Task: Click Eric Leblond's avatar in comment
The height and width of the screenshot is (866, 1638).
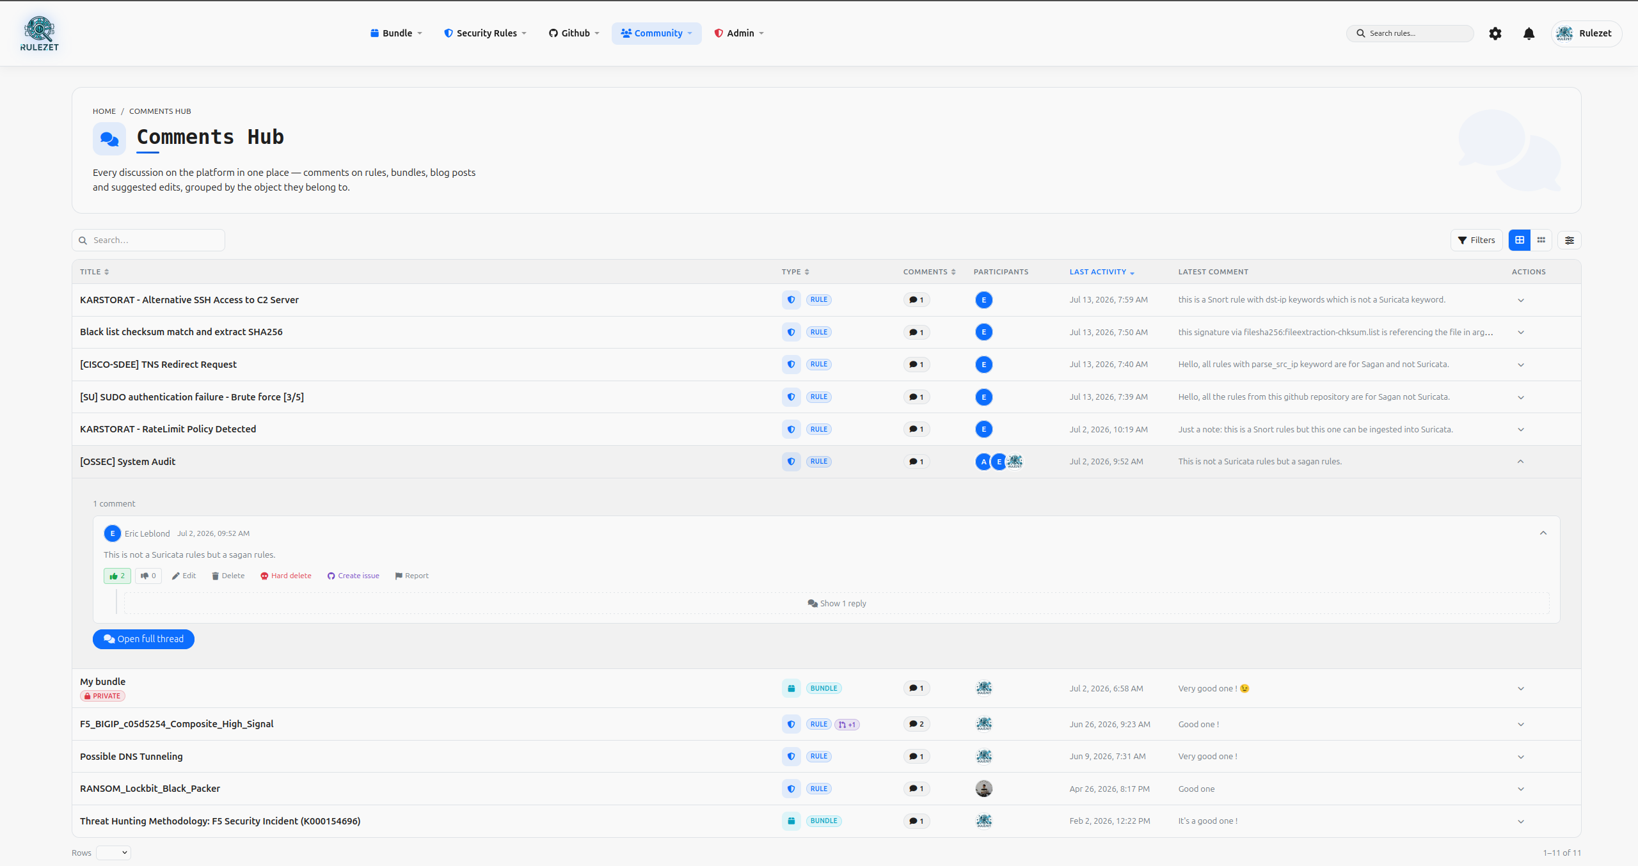Action: [113, 533]
